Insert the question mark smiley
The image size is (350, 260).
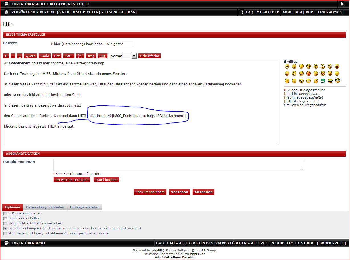coord(294,81)
